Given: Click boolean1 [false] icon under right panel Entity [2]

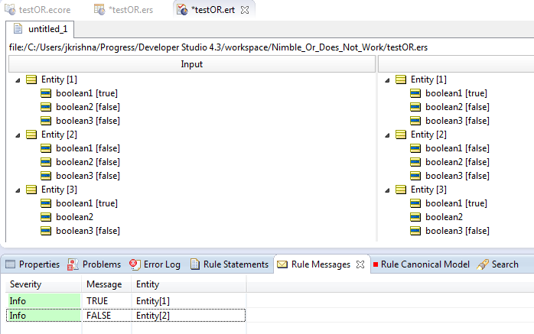Looking at the screenshot, I should [x=415, y=148].
